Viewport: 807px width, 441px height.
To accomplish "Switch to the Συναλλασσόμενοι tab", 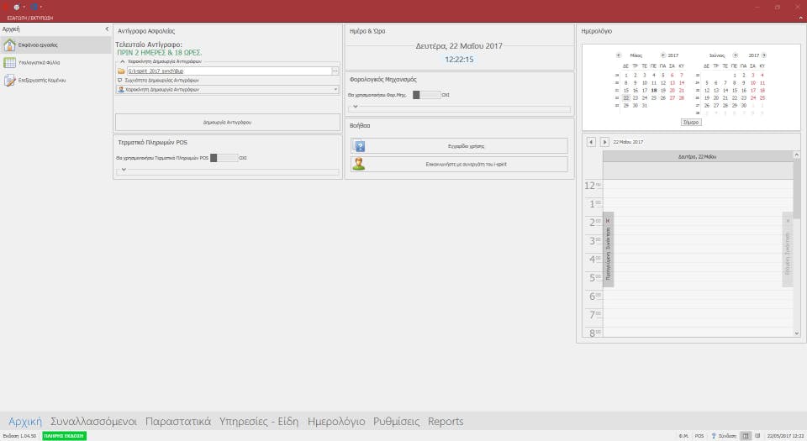I will tap(93, 422).
